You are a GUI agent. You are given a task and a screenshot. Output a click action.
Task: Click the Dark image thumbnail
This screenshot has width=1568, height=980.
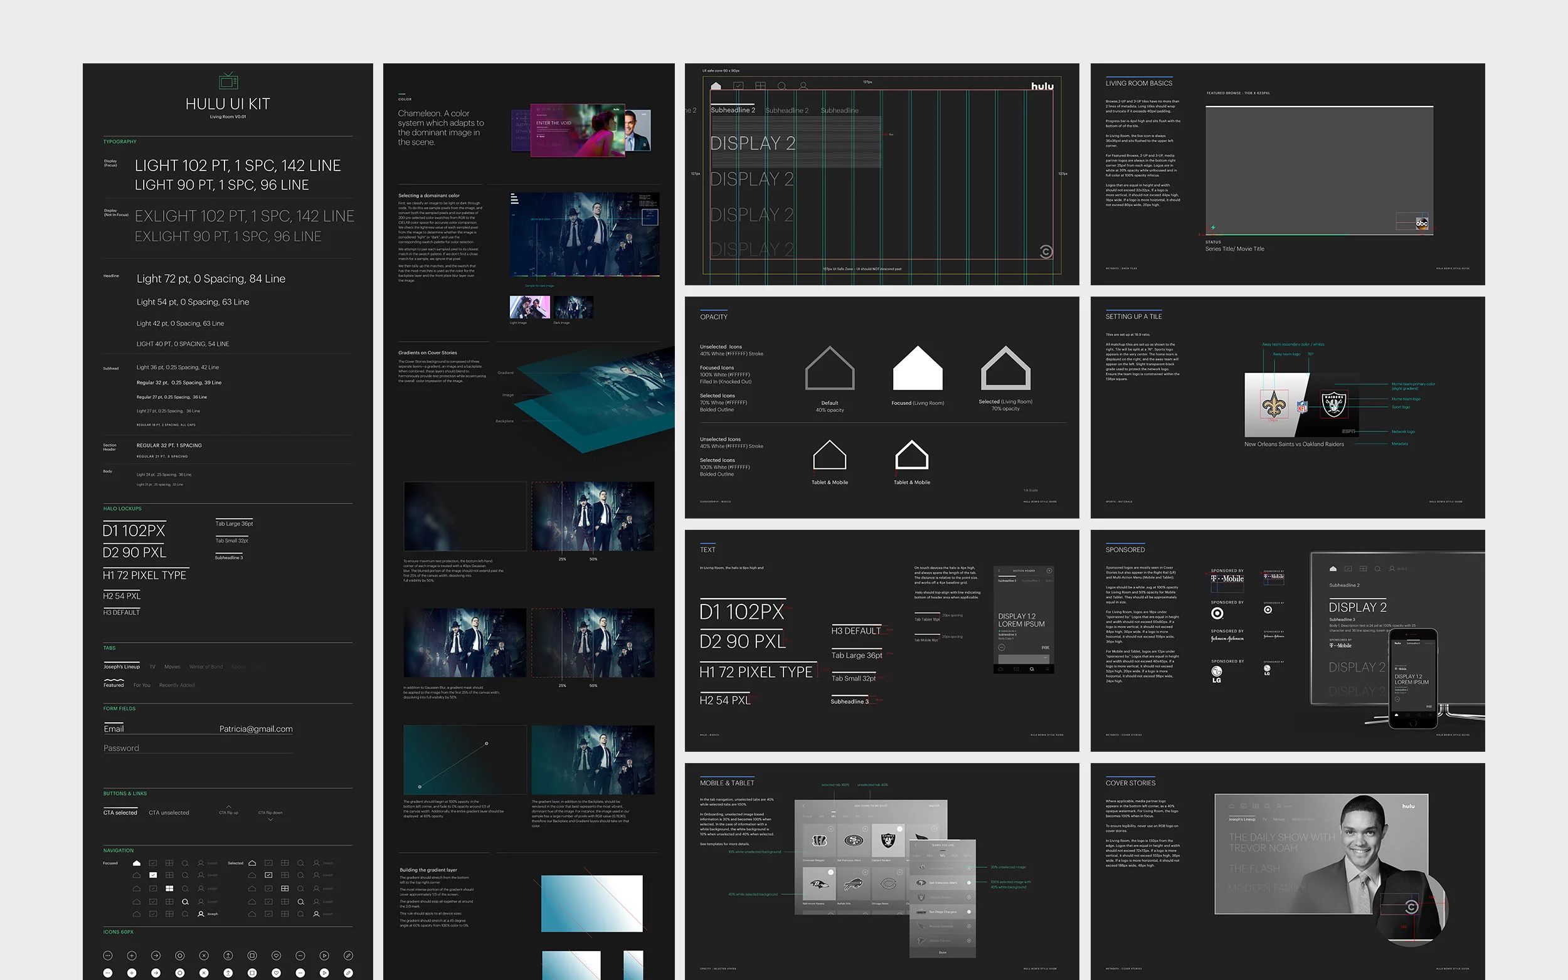click(x=573, y=307)
